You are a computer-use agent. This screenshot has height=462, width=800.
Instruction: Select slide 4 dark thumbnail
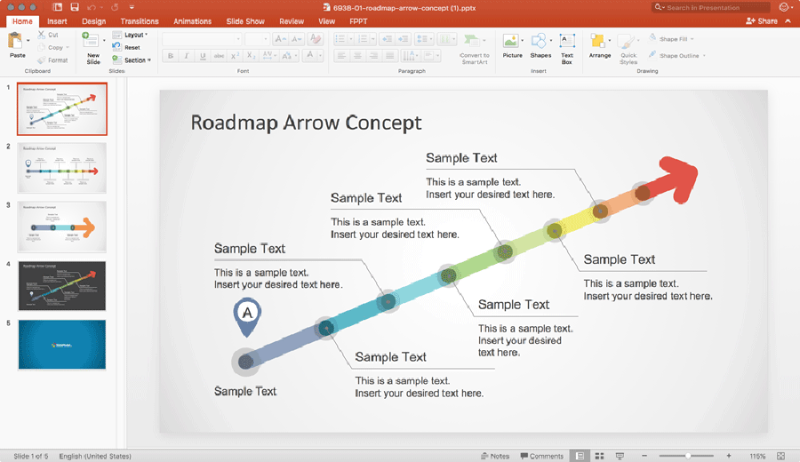point(62,285)
